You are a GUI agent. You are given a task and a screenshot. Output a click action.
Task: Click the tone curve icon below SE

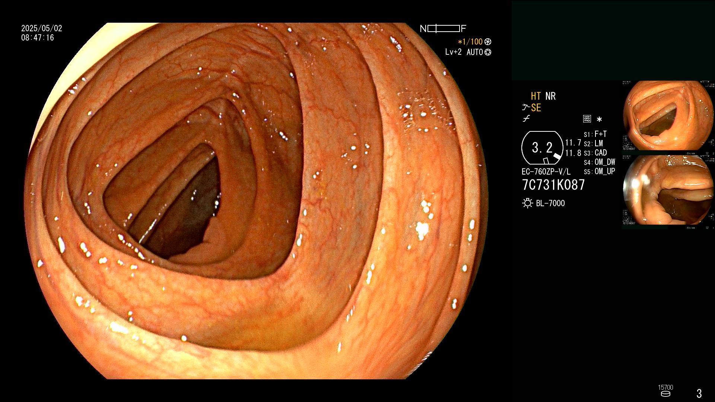click(526, 119)
